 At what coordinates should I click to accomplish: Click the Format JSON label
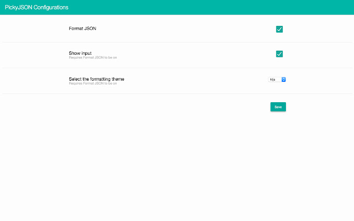tap(82, 28)
